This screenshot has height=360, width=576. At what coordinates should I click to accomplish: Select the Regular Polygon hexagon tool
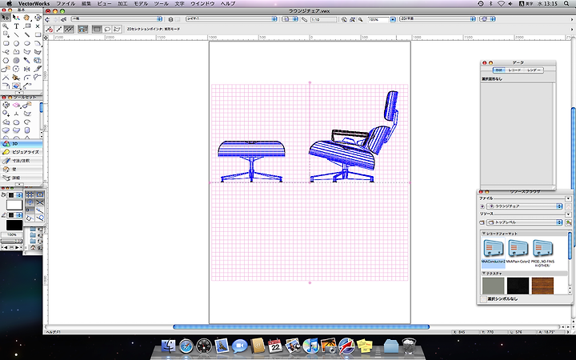6,60
